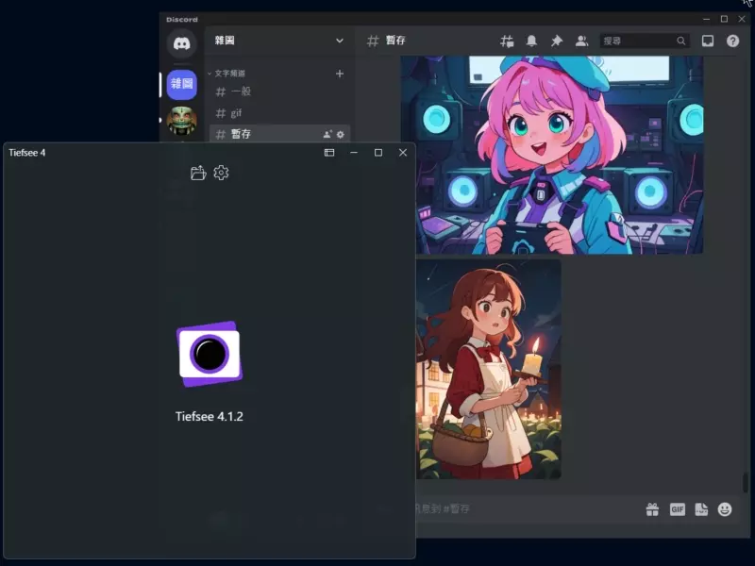Toggle the member list icon
The height and width of the screenshot is (566, 755).
[x=581, y=41]
